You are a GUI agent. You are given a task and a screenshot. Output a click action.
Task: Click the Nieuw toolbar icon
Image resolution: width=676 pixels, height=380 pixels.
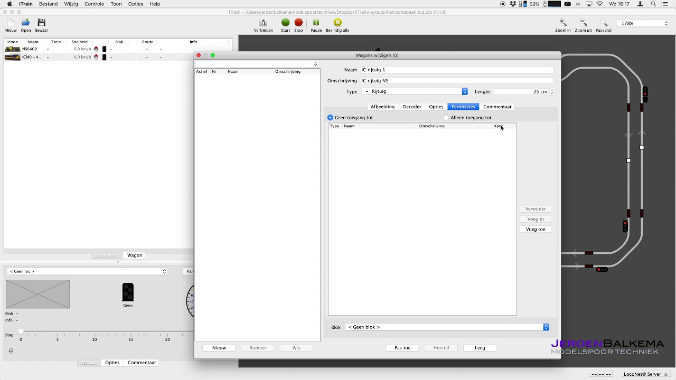pos(11,23)
